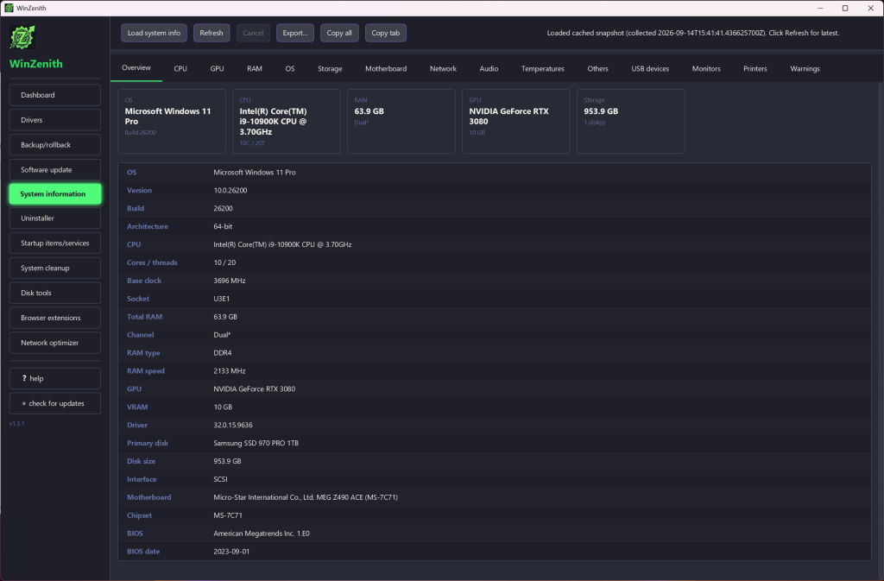Click the WinZenith logo in sidebar

pyautogui.click(x=22, y=38)
